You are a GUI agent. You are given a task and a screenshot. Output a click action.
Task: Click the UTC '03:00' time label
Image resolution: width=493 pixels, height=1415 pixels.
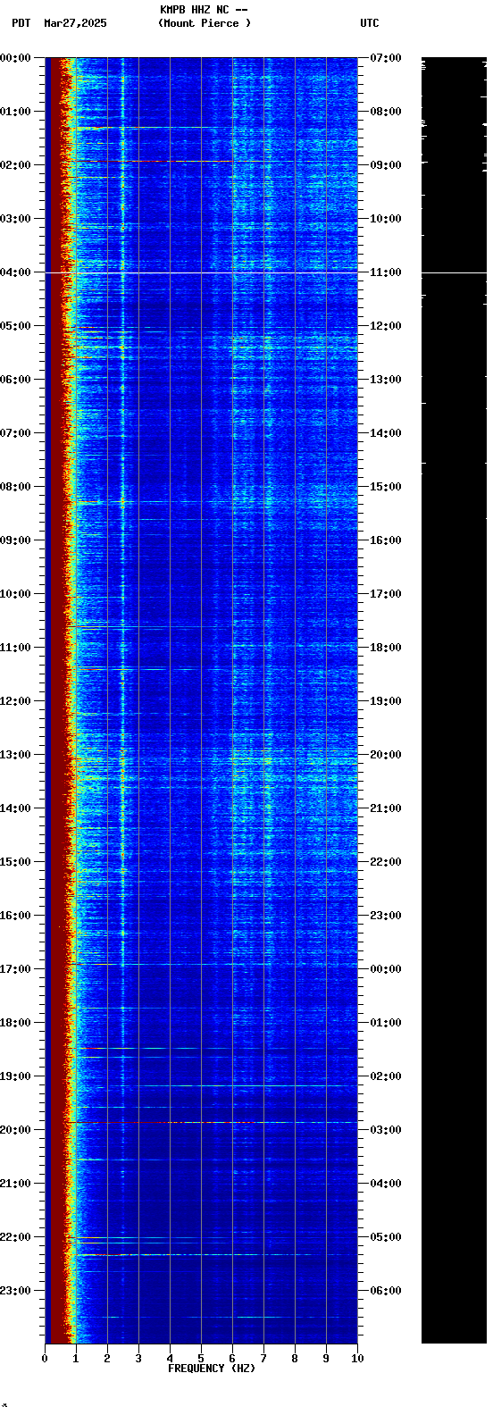coord(386,1130)
